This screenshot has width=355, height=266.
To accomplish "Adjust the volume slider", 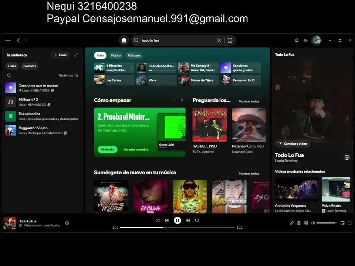I will pyautogui.click(x=327, y=223).
